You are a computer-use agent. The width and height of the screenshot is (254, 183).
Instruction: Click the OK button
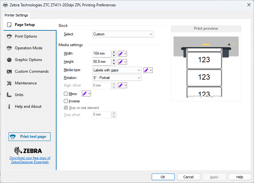point(163,177)
